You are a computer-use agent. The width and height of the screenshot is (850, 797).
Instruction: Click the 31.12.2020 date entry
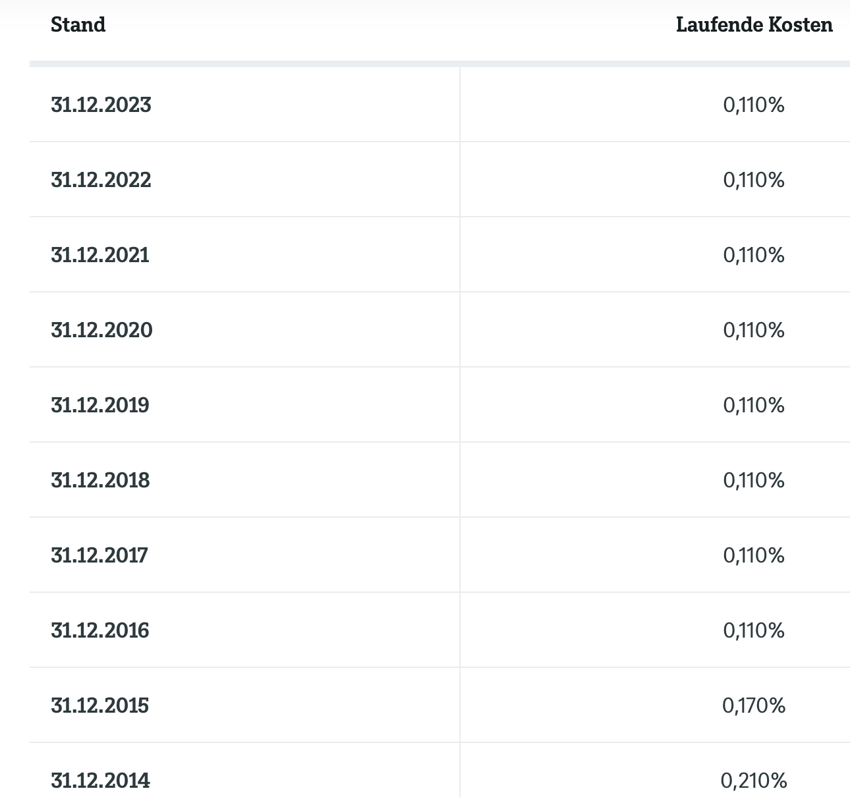click(101, 330)
